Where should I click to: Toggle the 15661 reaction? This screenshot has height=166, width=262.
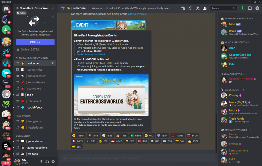[78, 136]
